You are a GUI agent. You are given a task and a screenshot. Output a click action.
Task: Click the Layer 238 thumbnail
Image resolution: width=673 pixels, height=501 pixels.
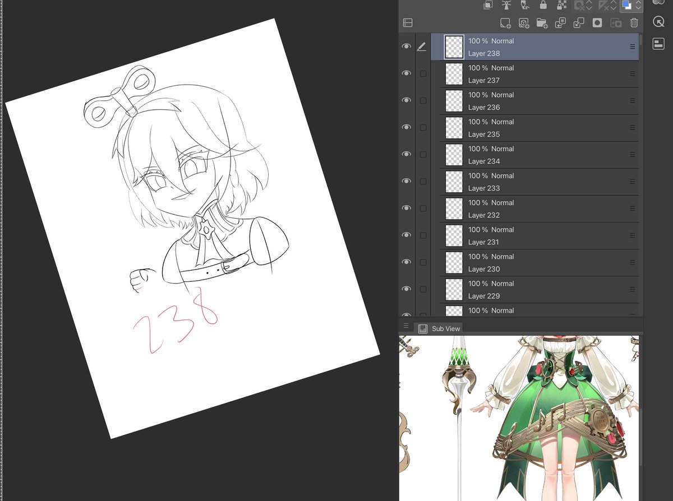[454, 47]
